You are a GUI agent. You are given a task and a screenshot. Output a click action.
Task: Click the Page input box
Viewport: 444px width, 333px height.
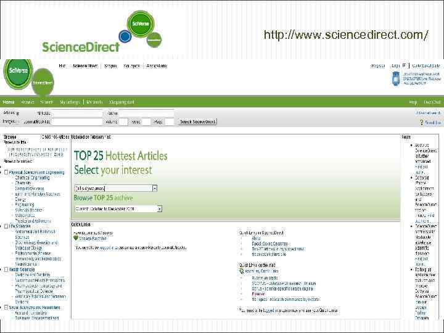(170, 121)
